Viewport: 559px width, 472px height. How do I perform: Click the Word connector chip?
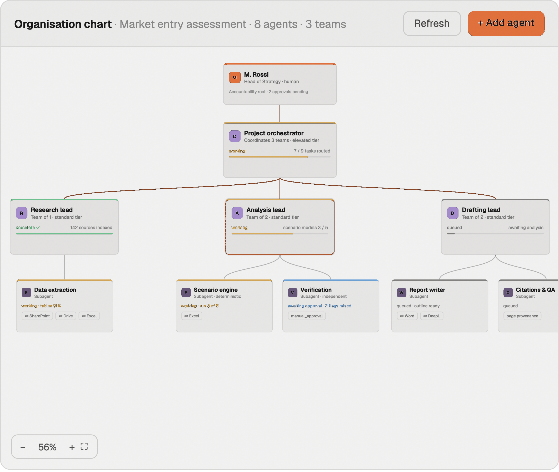pos(407,316)
